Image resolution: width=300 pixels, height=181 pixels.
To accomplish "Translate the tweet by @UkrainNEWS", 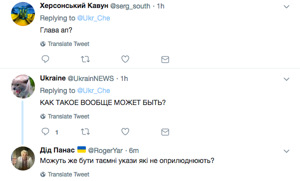I will coord(65,116).
